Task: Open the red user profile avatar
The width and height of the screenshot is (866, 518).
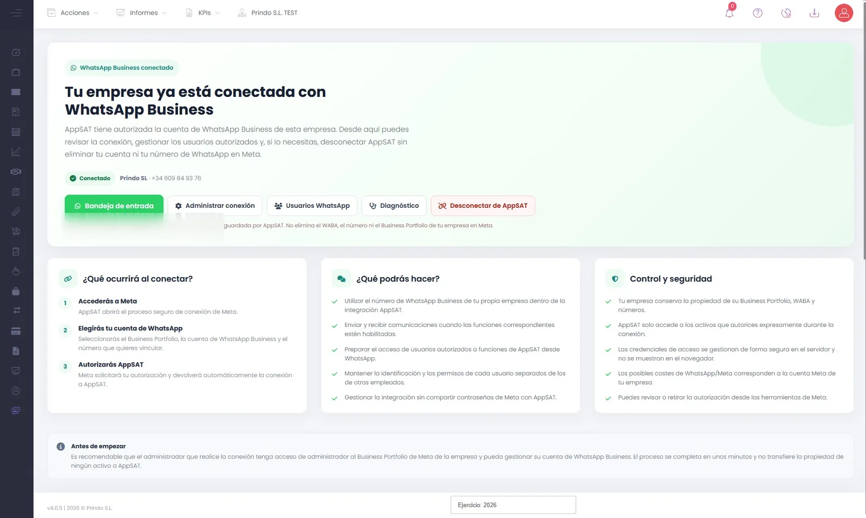Action: pos(844,13)
